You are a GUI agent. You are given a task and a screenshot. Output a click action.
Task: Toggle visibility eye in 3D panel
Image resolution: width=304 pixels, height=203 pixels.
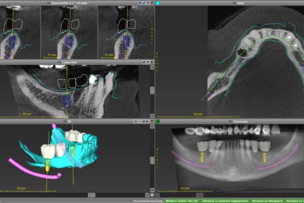coord(135,121)
